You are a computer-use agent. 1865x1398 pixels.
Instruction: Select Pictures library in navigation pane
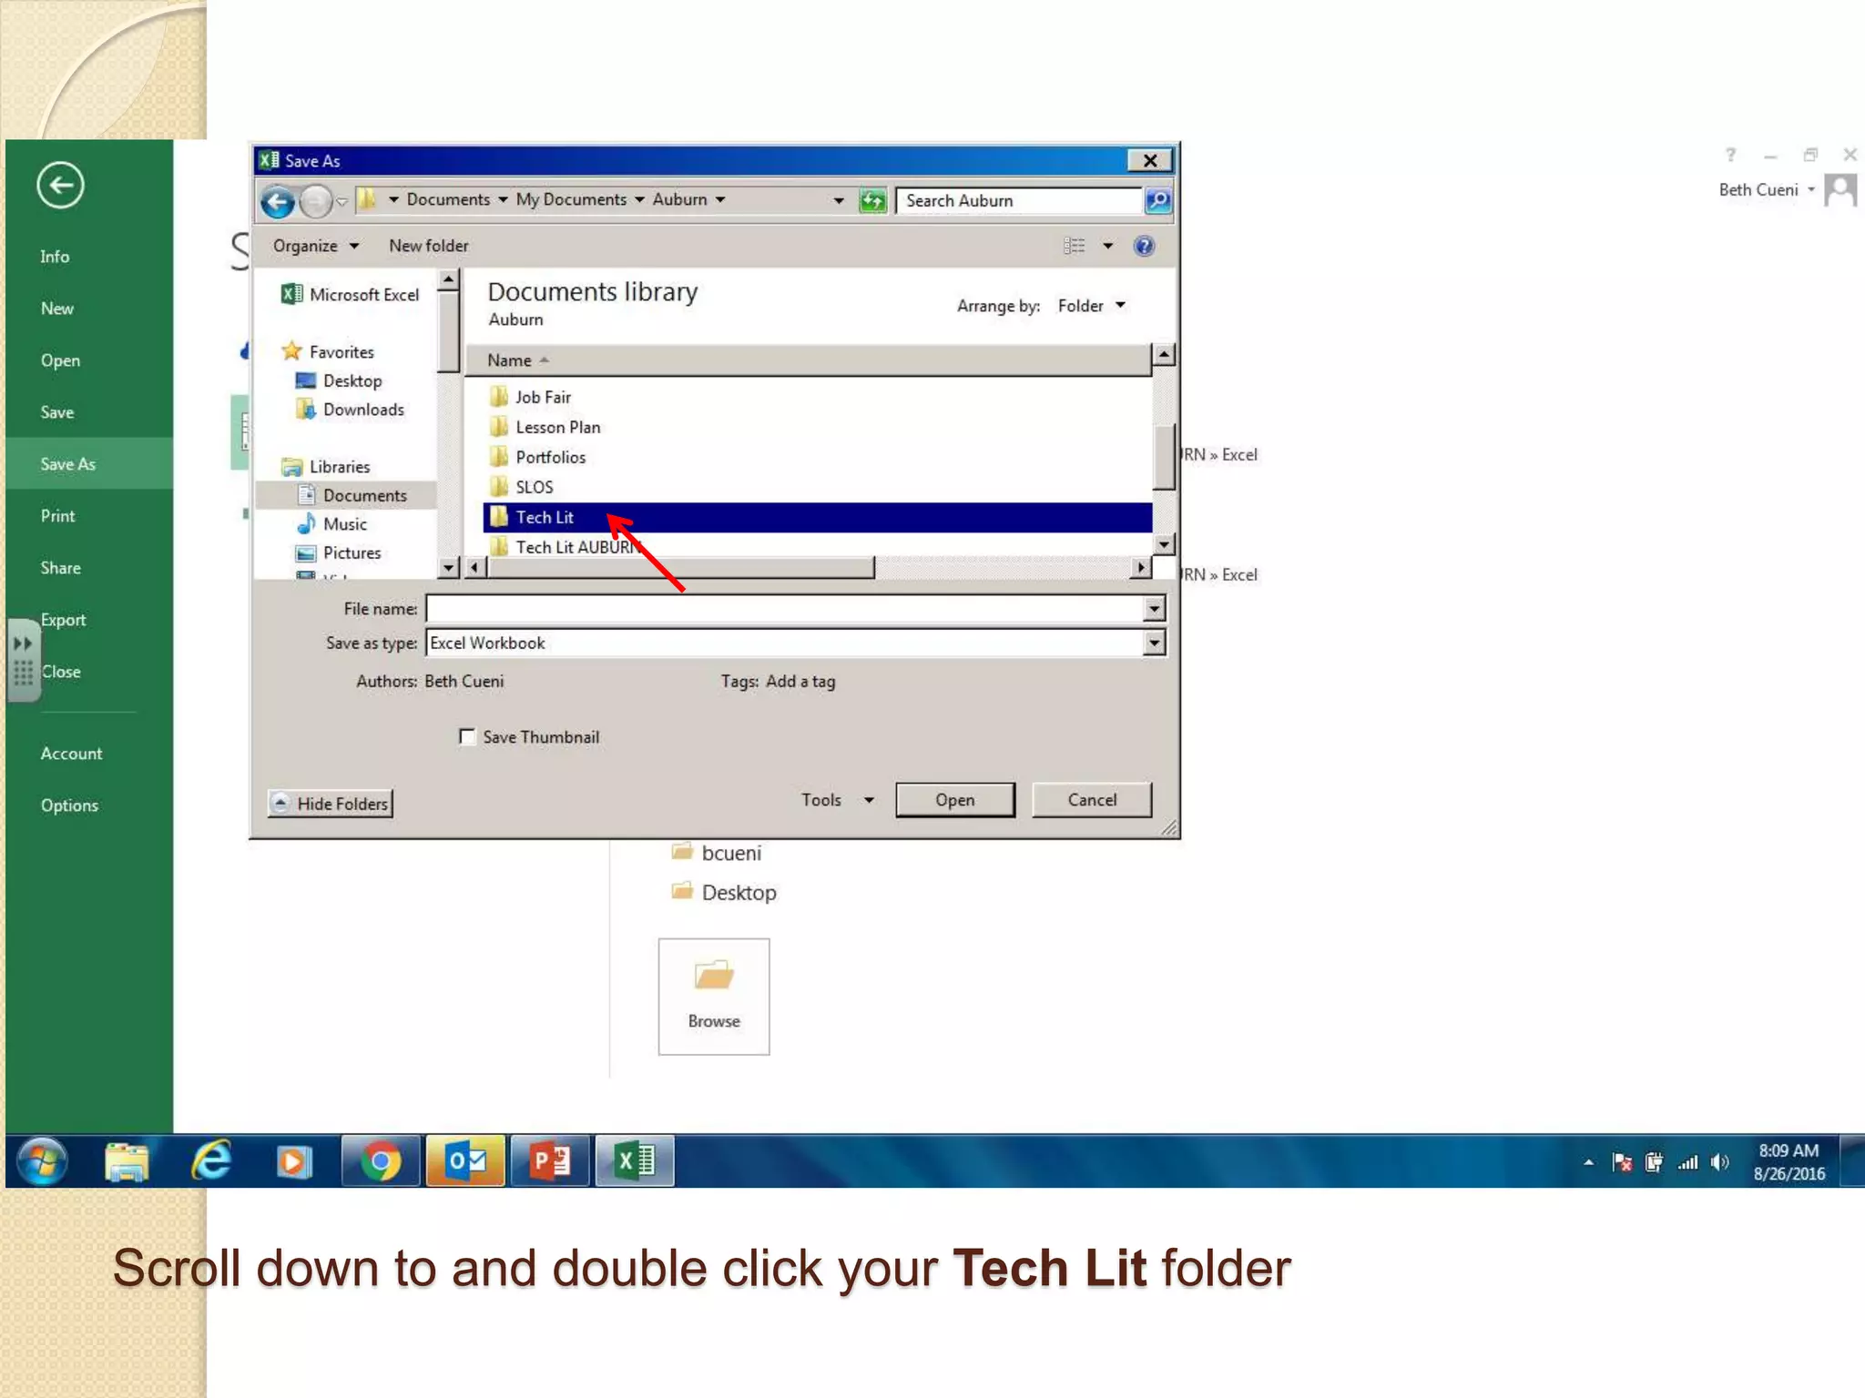tap(339, 553)
